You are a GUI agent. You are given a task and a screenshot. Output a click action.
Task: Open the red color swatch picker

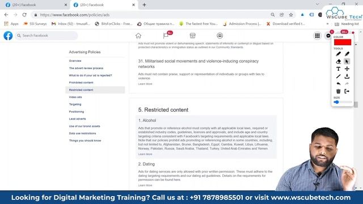(x=343, y=42)
